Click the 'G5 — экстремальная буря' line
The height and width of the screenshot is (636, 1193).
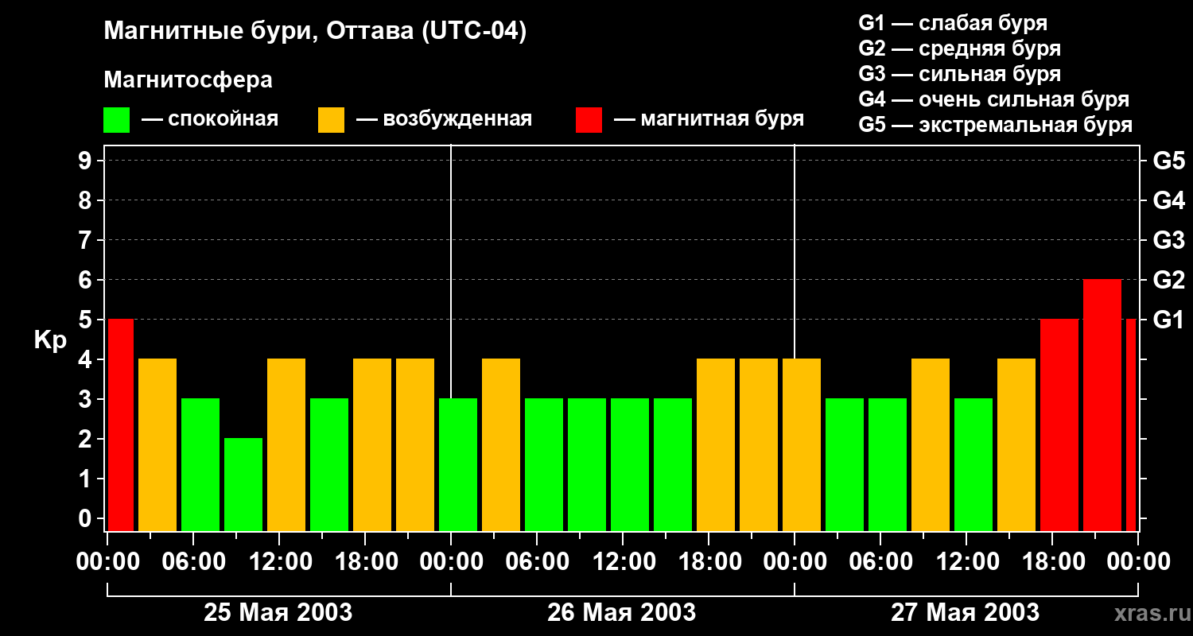click(x=995, y=125)
